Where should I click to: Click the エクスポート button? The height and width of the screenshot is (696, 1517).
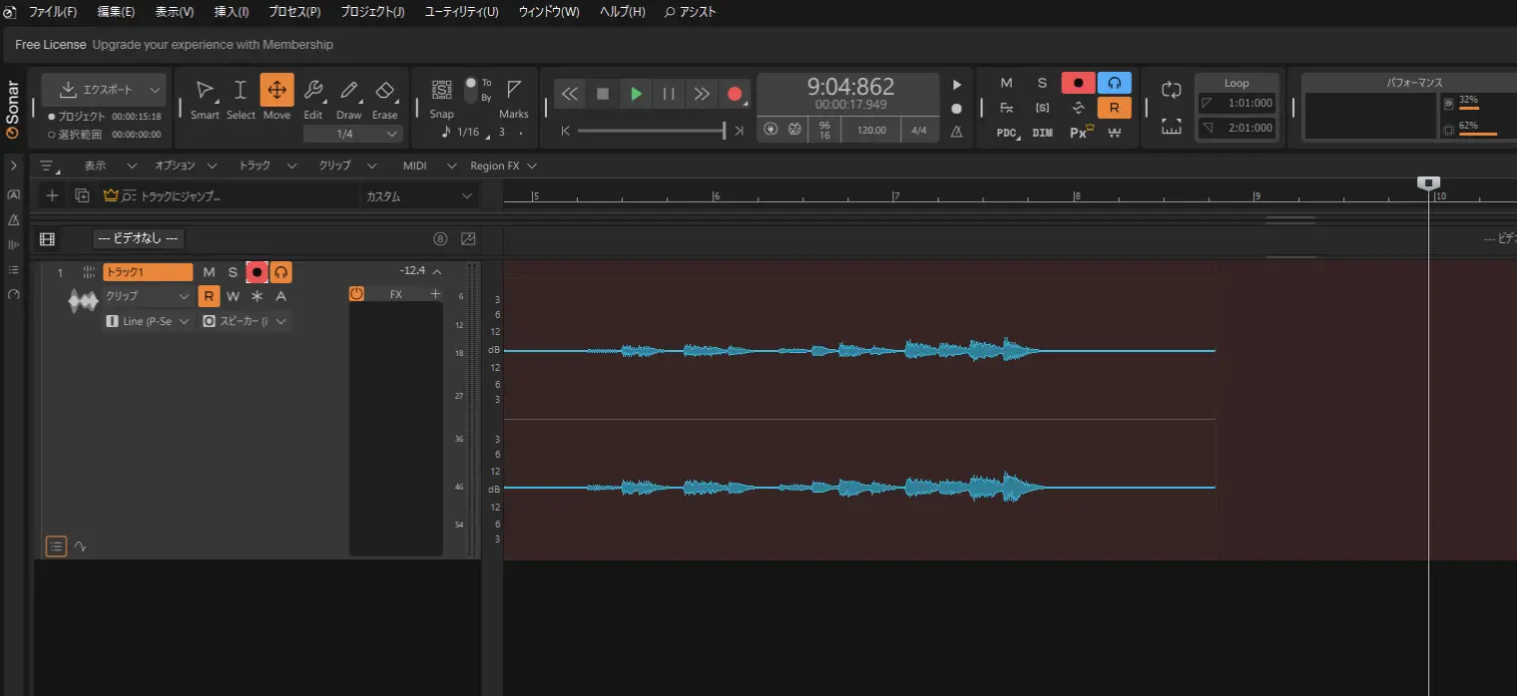(x=103, y=90)
